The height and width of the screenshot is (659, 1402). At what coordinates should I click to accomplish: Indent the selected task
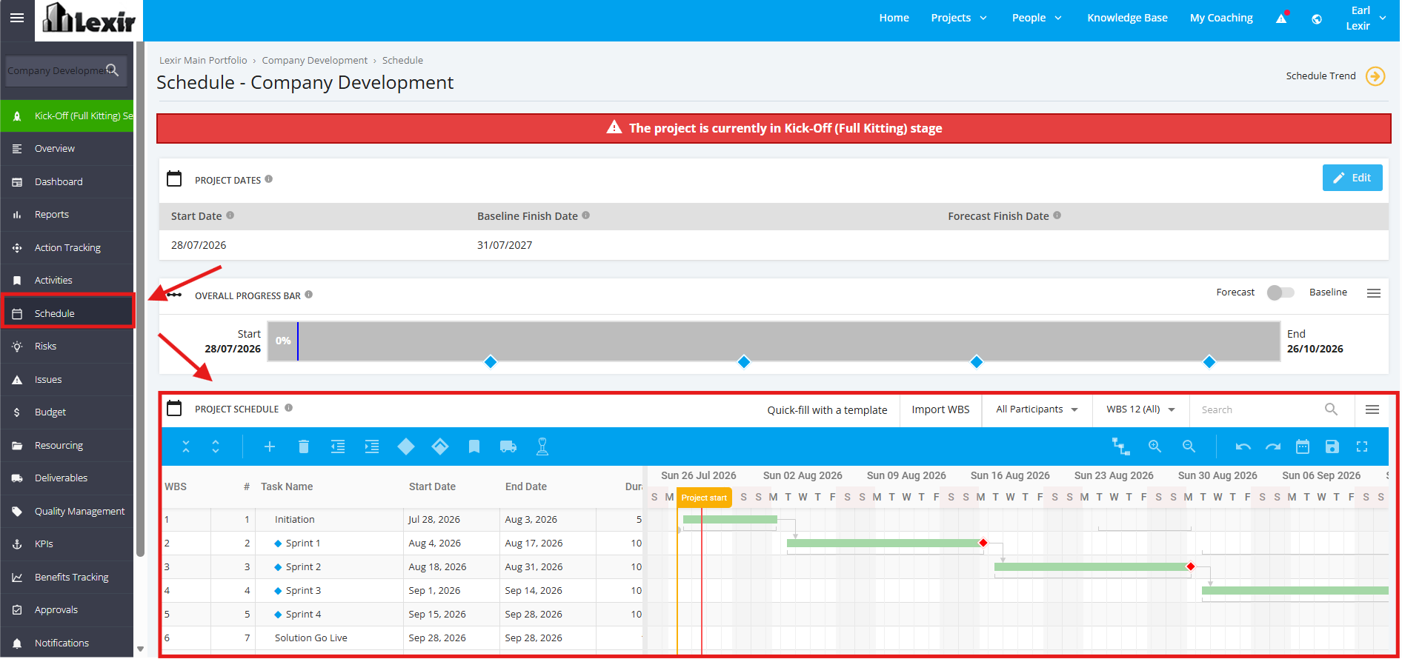pyautogui.click(x=372, y=446)
